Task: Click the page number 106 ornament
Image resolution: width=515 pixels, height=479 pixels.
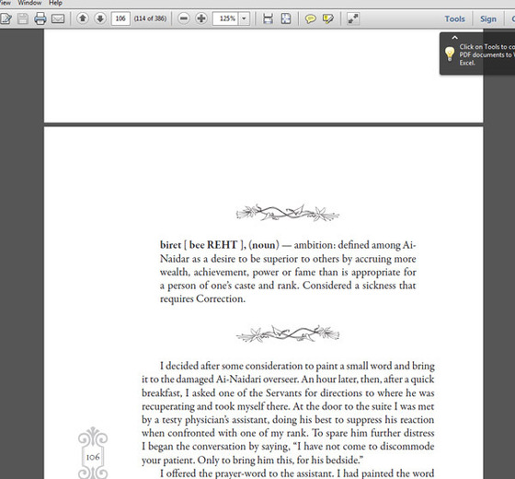Action: [93, 453]
